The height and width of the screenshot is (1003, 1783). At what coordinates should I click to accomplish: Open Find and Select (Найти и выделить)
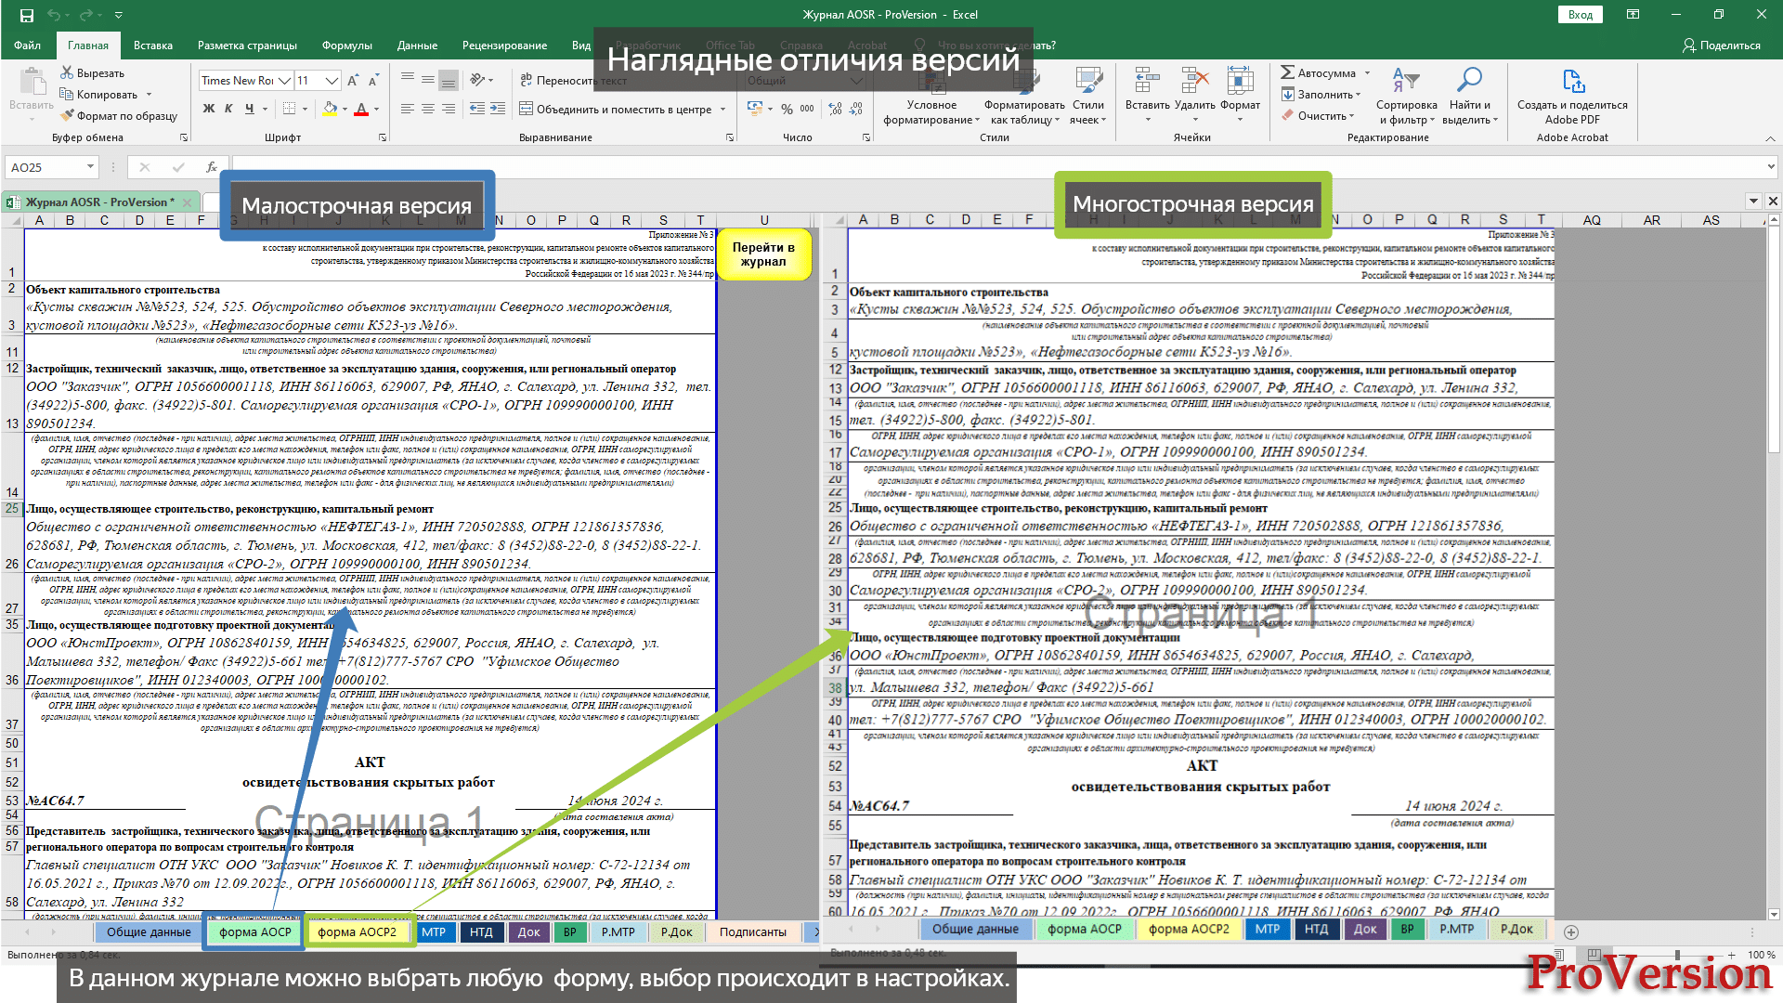click(x=1469, y=81)
